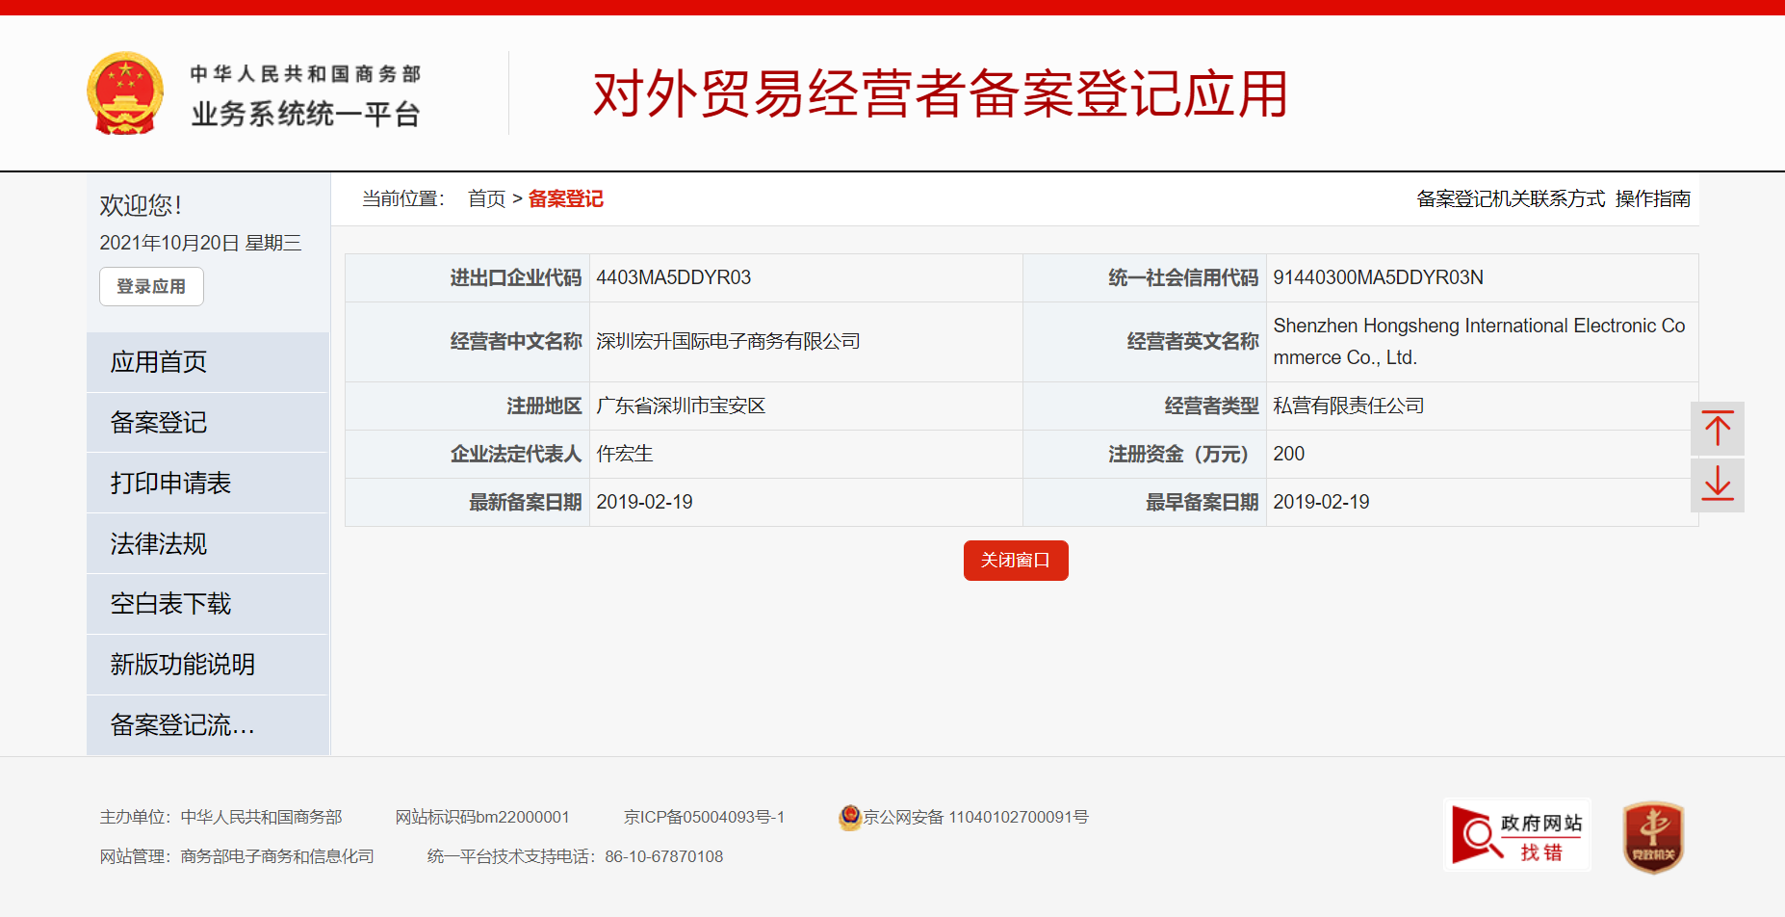Image resolution: width=1785 pixels, height=917 pixels.
Task: Click 京公网安备 11040102700091号 link
Action: click(976, 817)
